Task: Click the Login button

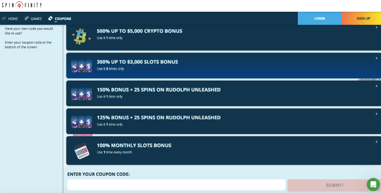Action: click(319, 18)
